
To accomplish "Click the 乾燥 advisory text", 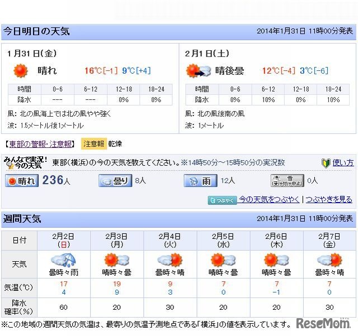I will click(x=115, y=144).
